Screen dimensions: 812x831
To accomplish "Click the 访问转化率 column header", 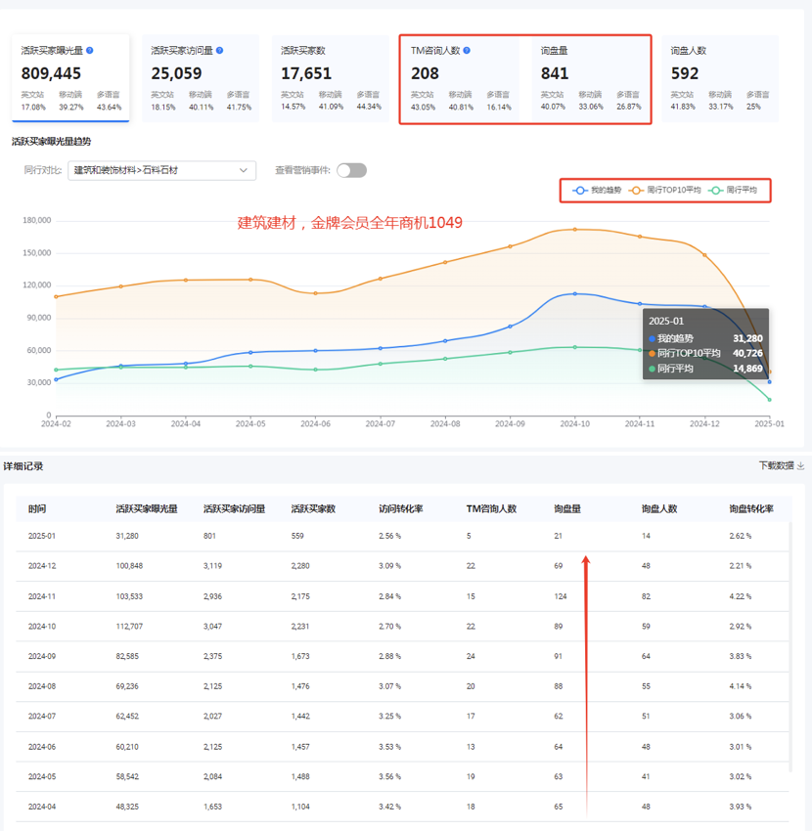I will [401, 508].
